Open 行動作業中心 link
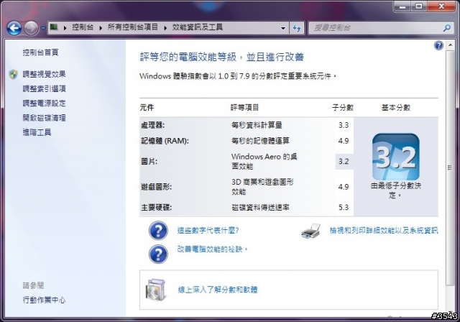460x322 pixels. tap(44, 300)
